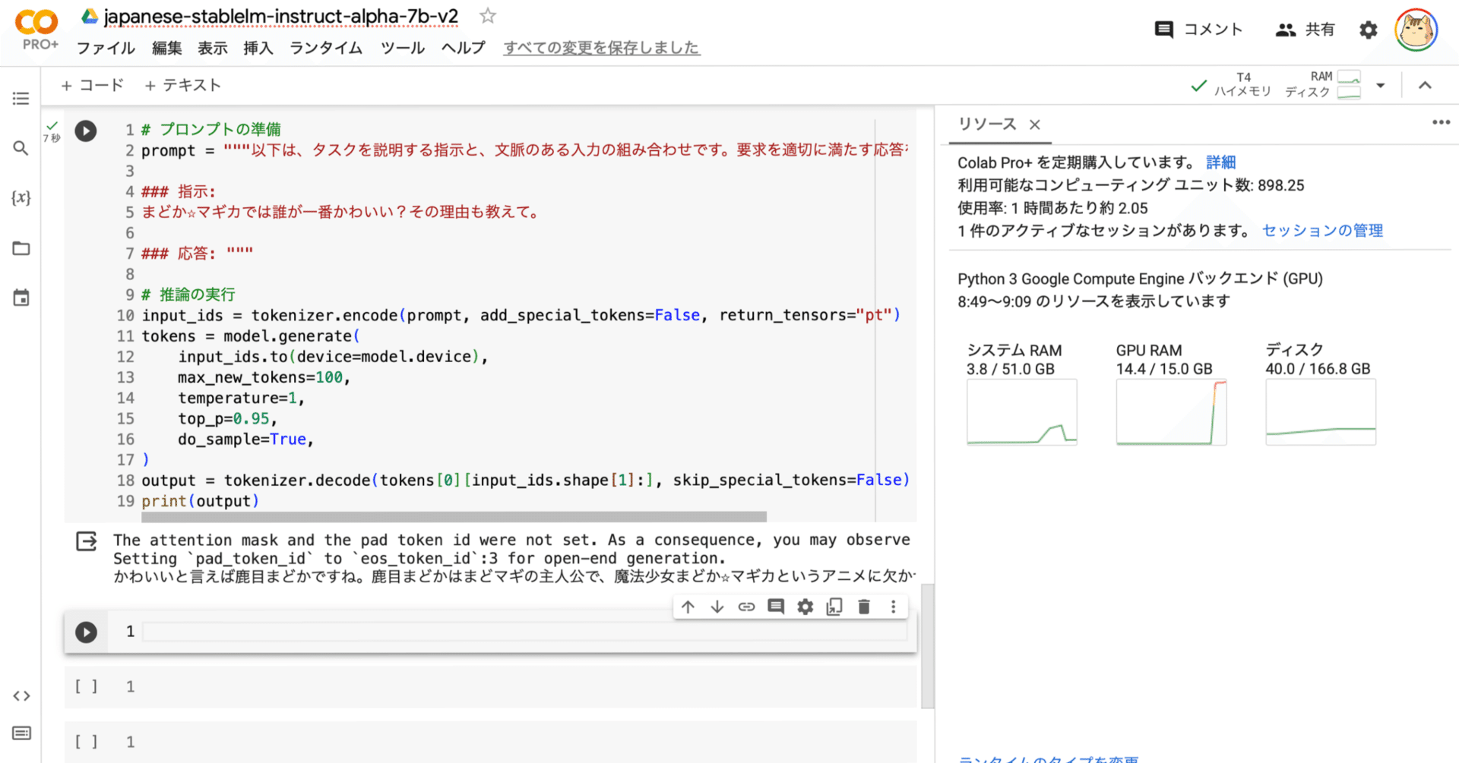Open the notebook search panel
The width and height of the screenshot is (1459, 763).
21,148
